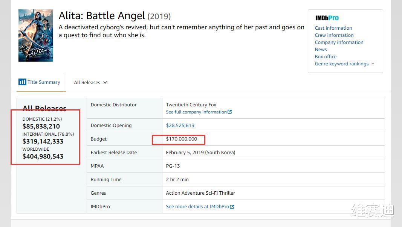The image size is (402, 227).
Task: Click the Running Time row label
Action: [106, 180]
